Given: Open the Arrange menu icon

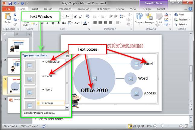Looking at the screenshot, I should [149, 19].
